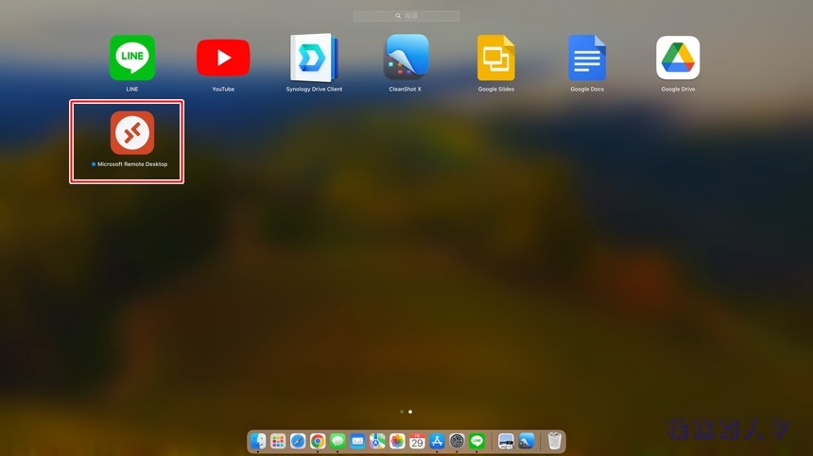Open Synology Drive Client

(x=314, y=58)
